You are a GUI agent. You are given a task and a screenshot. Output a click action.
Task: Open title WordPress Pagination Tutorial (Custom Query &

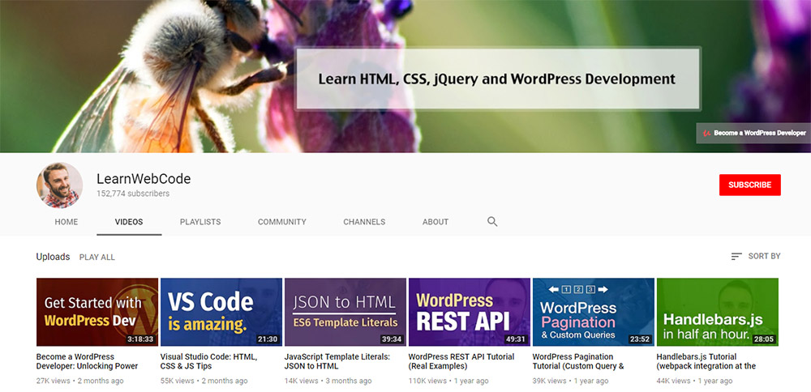point(578,361)
